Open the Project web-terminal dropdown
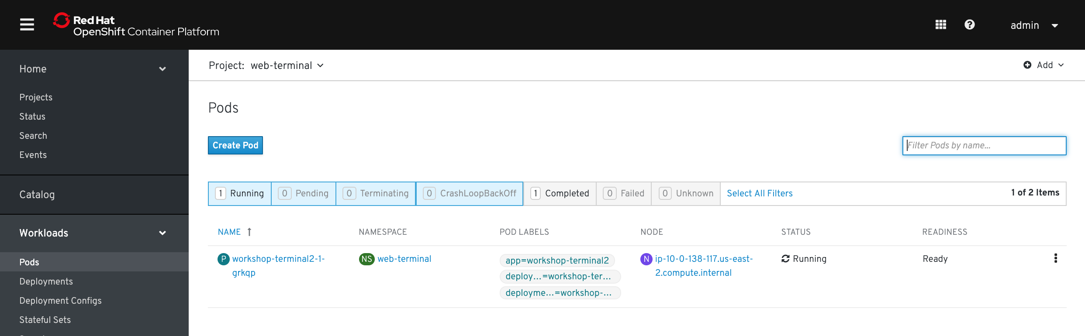 [x=266, y=65]
